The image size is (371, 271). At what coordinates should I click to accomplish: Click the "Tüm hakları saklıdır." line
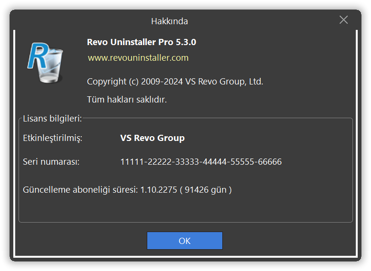point(127,100)
